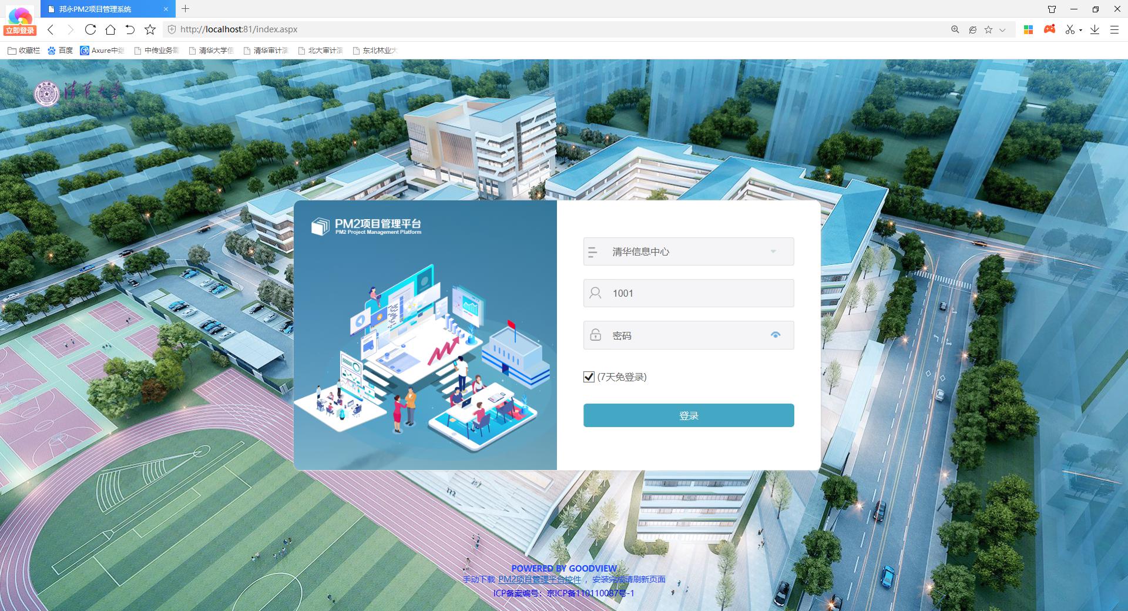Click the browser refresh icon

pyautogui.click(x=90, y=29)
